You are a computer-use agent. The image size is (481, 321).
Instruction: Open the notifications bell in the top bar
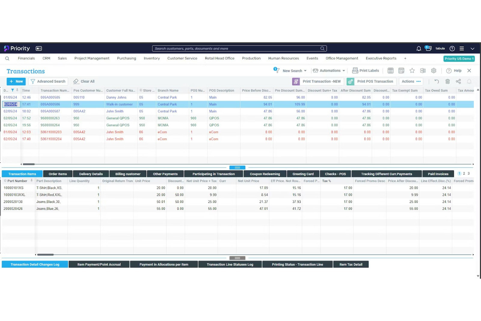click(x=419, y=48)
